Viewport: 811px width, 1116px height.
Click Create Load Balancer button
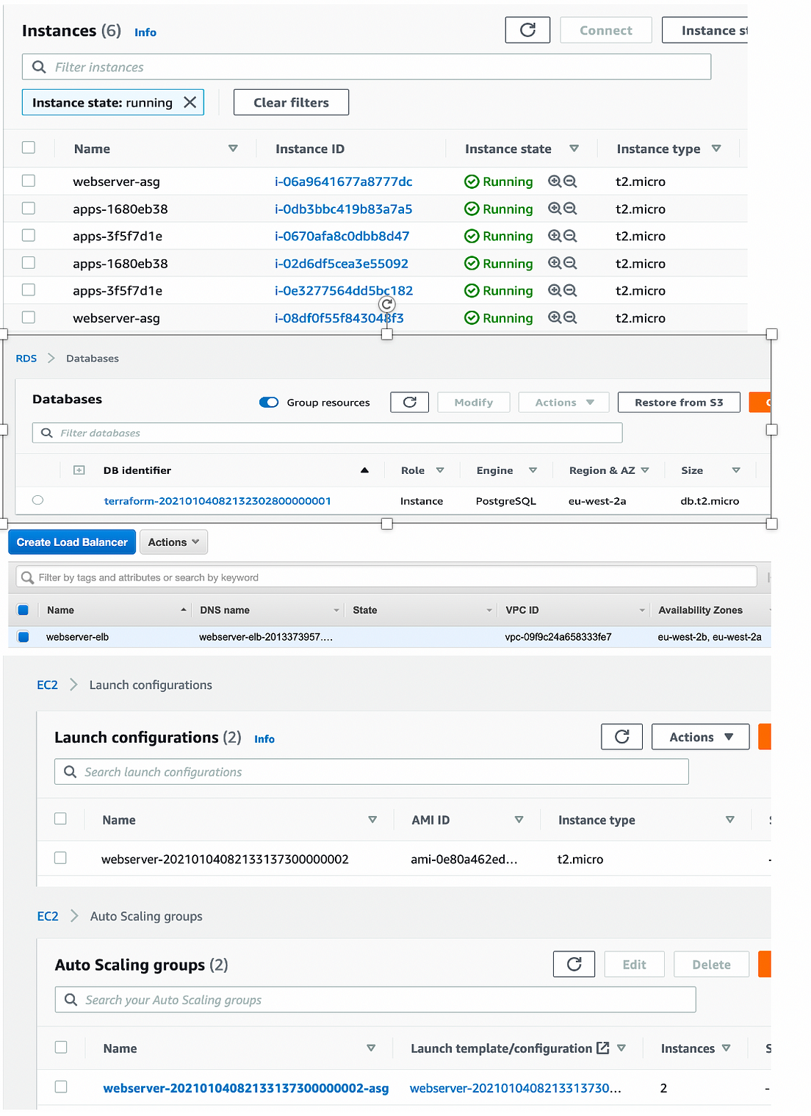(x=72, y=542)
